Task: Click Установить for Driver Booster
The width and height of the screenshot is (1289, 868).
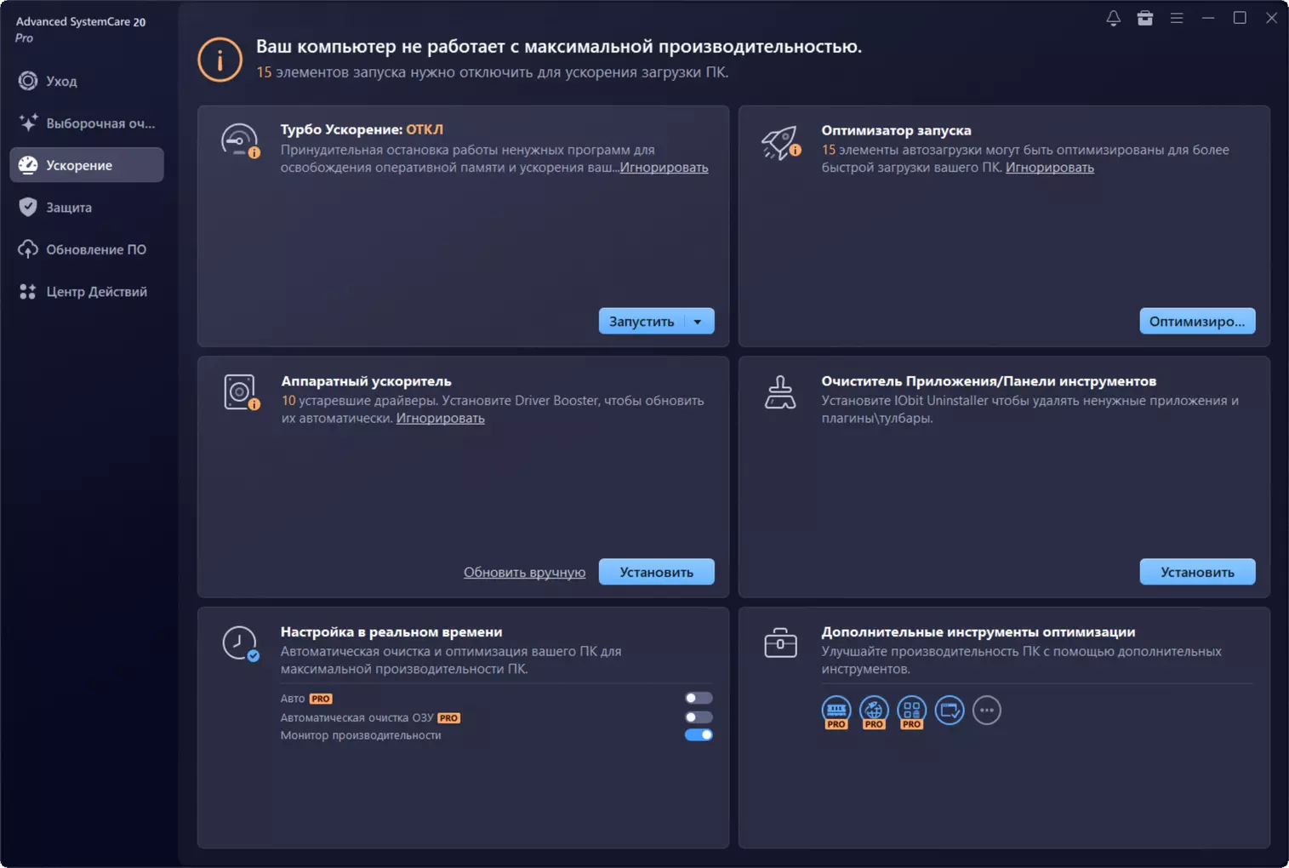Action: [x=656, y=572]
